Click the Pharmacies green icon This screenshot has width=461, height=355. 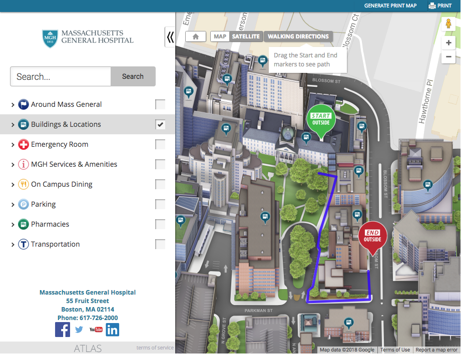[x=24, y=224]
